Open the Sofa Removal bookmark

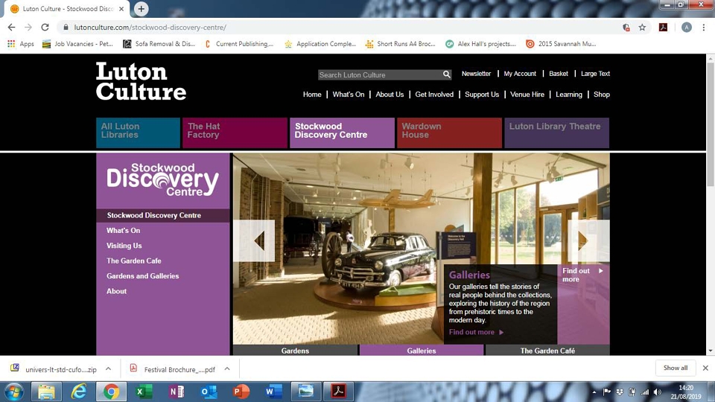[159, 44]
